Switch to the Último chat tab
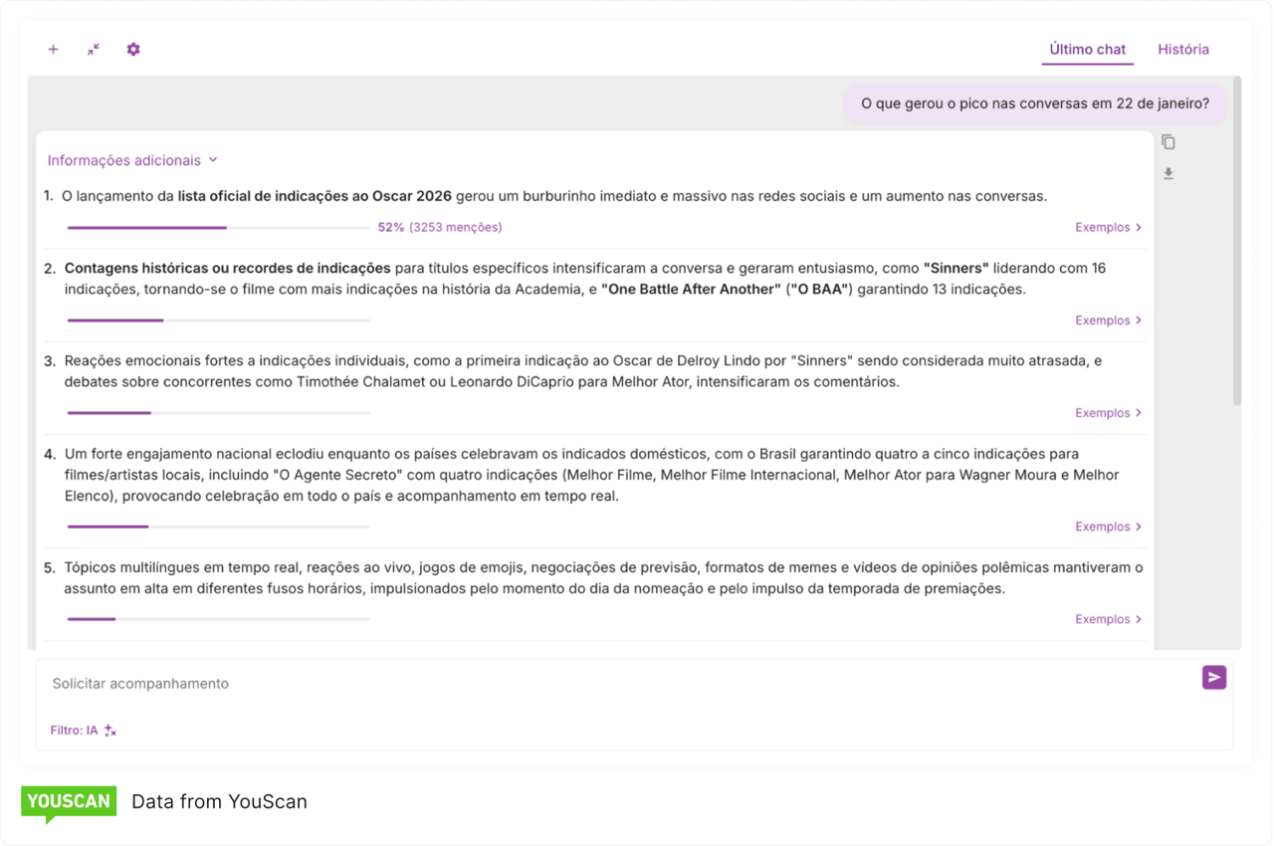 pos(1087,49)
